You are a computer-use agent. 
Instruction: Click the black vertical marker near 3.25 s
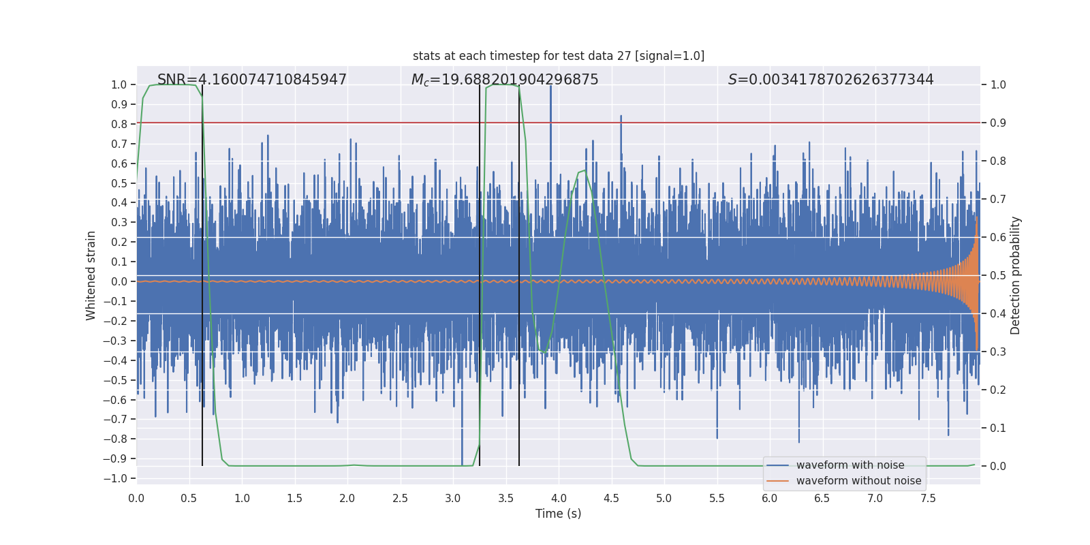(x=480, y=275)
